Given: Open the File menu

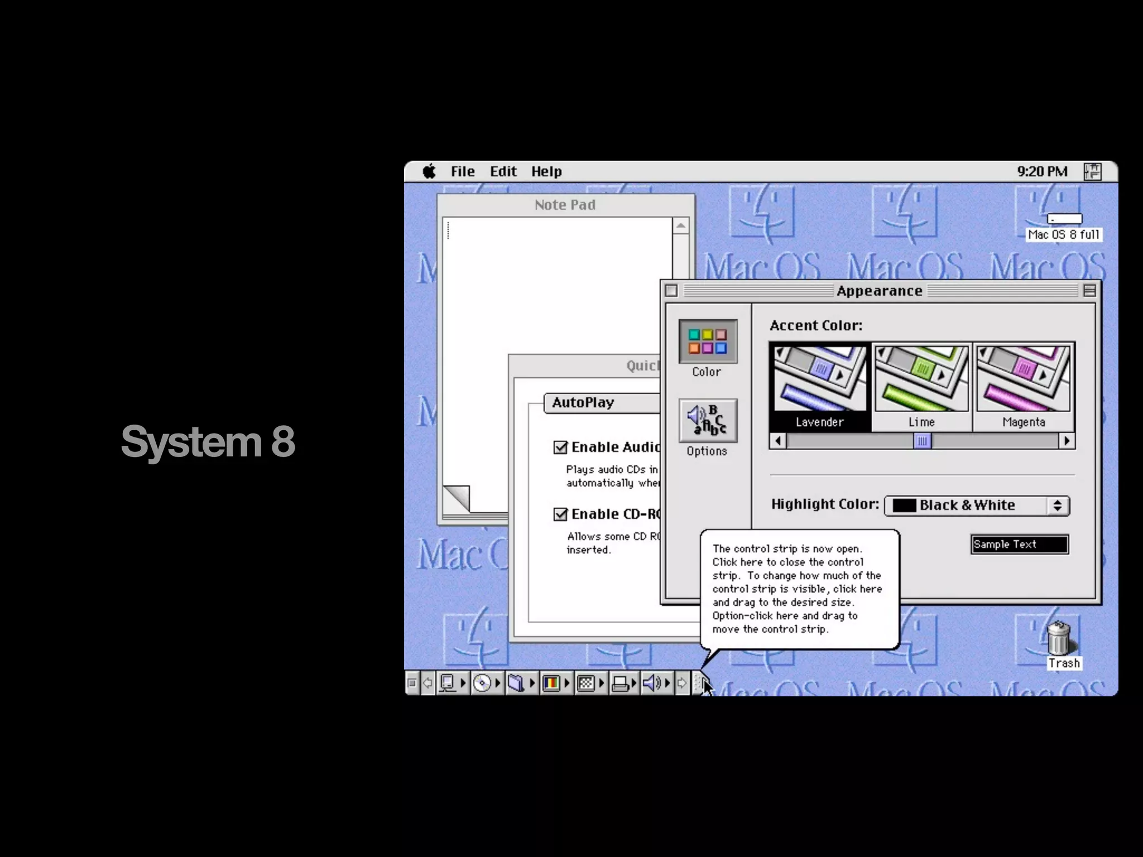Looking at the screenshot, I should point(463,172).
